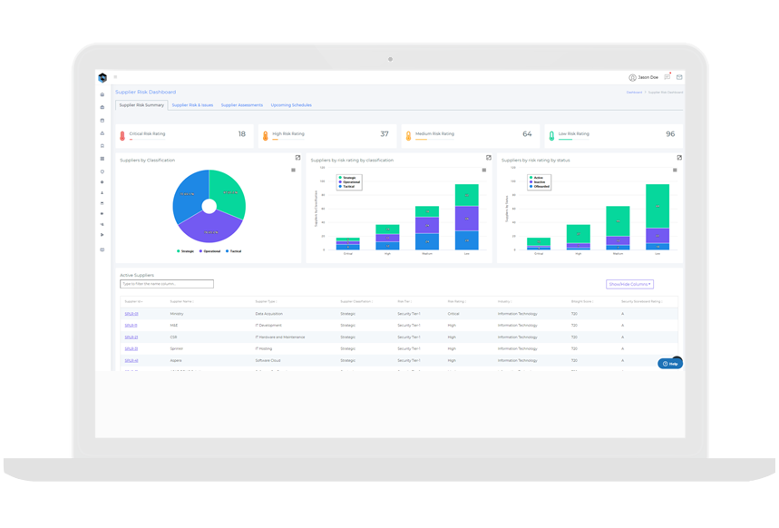Image resolution: width=779 pixels, height=528 pixels.
Task: Sort by the Risk Tier column header
Action: (404, 302)
